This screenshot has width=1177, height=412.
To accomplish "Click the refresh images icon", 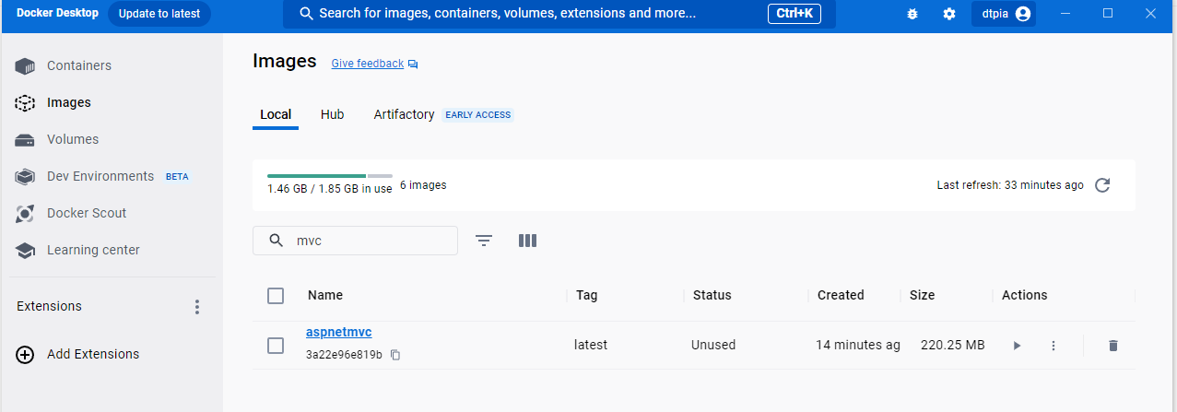I will pos(1102,185).
